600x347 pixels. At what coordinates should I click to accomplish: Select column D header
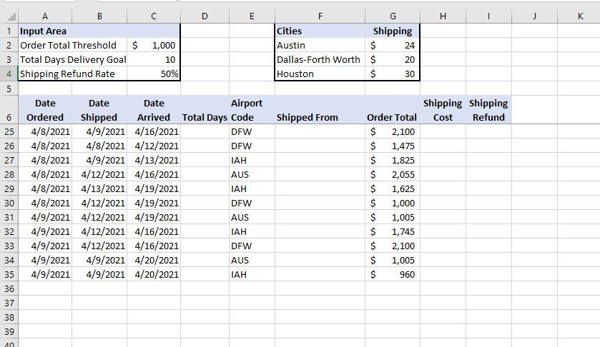coord(205,16)
